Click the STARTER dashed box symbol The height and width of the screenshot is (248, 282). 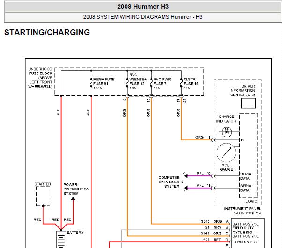(43, 196)
